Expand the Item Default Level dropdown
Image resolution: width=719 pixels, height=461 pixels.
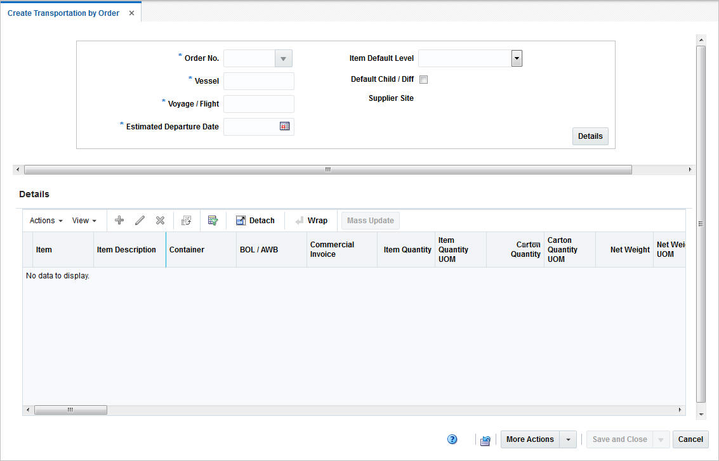pos(516,58)
